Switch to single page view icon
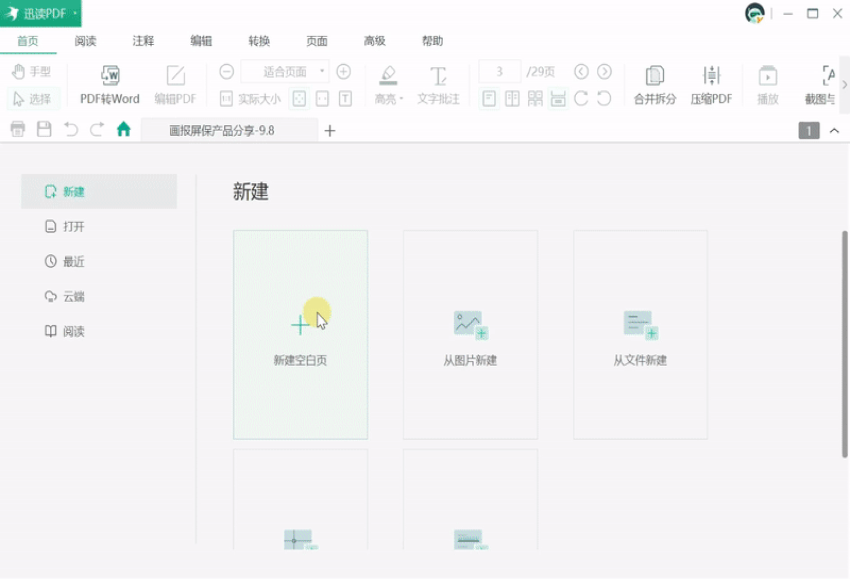 coord(489,99)
